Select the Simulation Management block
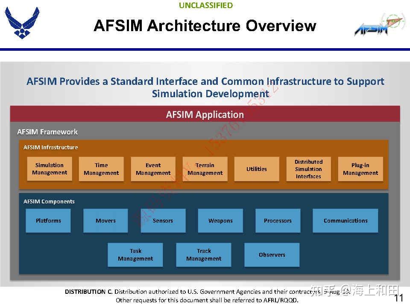The width and height of the screenshot is (410, 307). [50, 169]
